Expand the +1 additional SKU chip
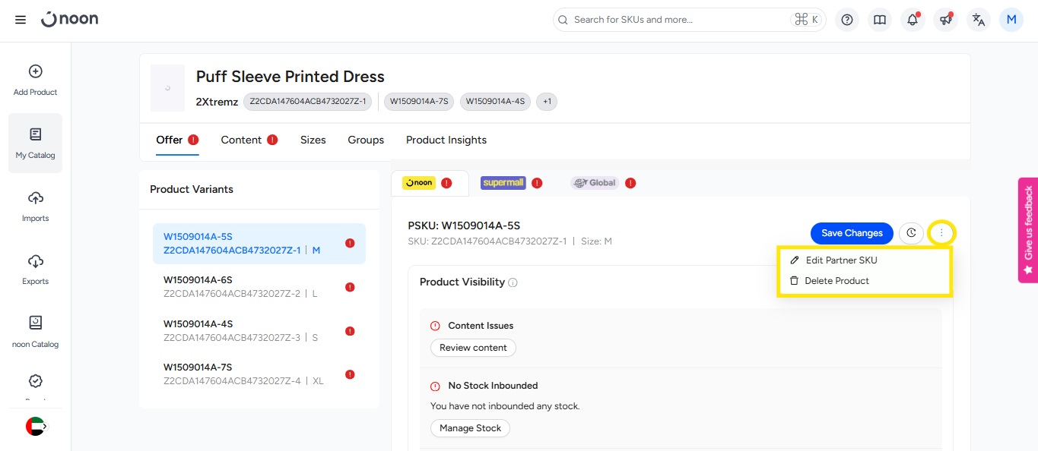Image resolution: width=1038 pixels, height=451 pixels. point(546,102)
